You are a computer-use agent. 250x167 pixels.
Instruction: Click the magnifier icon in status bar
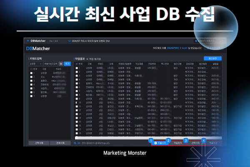click(x=75, y=143)
